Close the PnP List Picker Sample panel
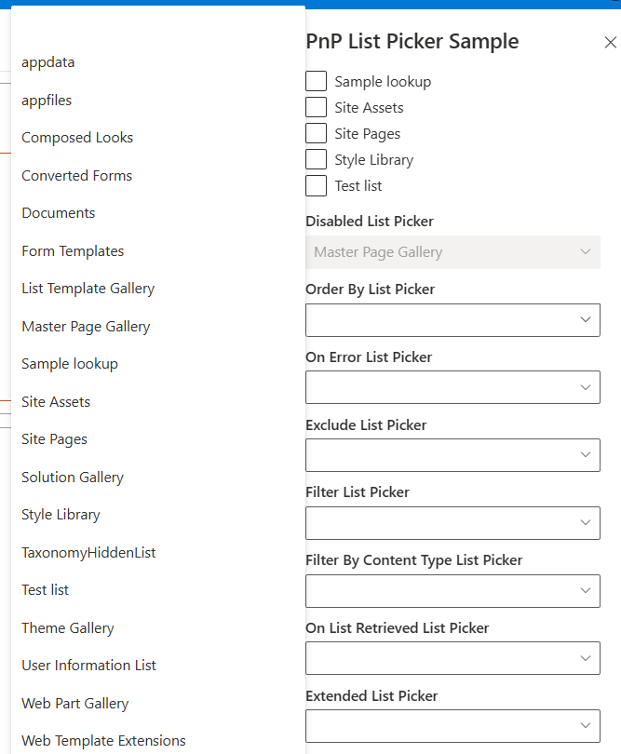621x754 pixels. pos(611,42)
